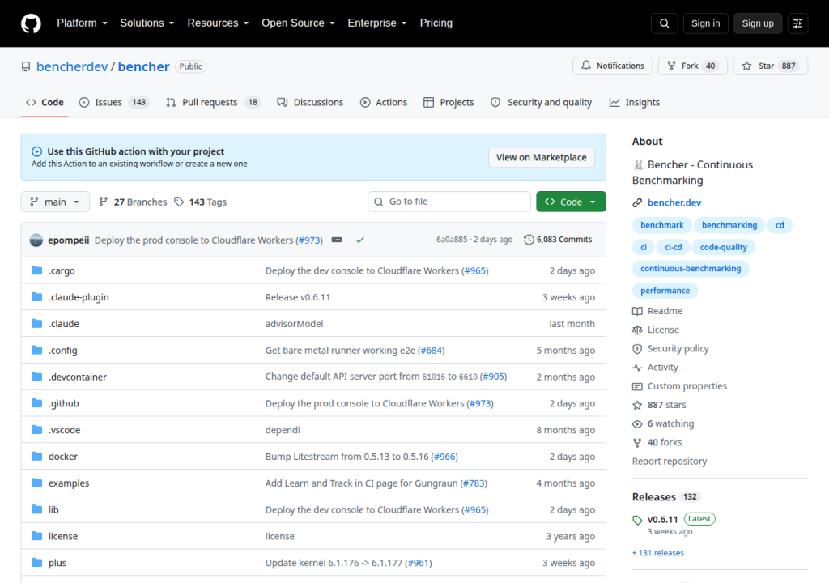Expand the Platform menu
Viewport: 829px width, 583px height.
(x=82, y=23)
